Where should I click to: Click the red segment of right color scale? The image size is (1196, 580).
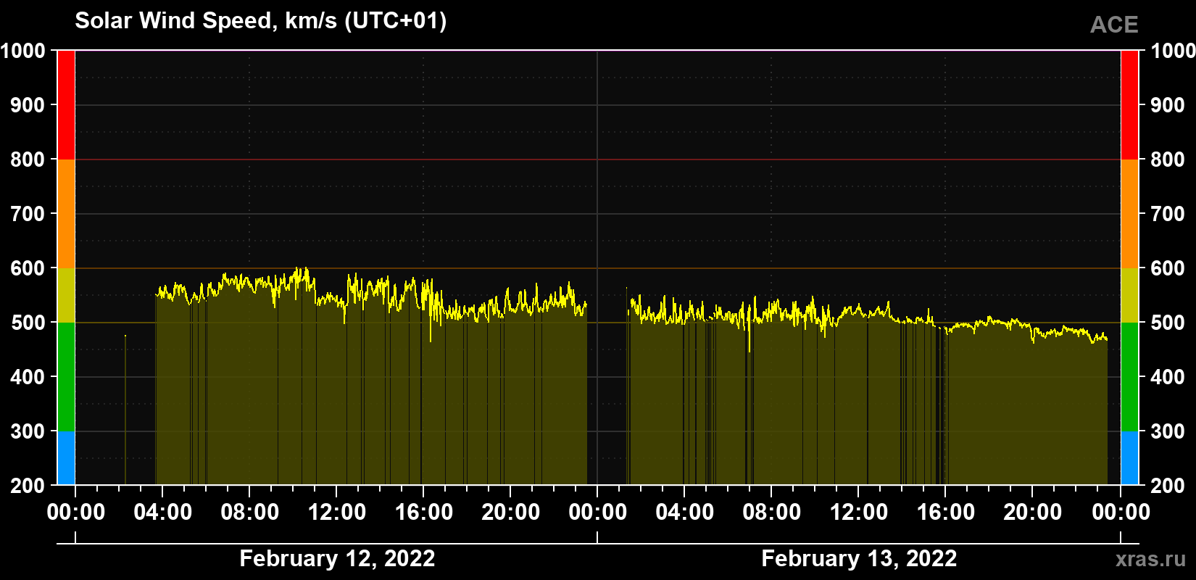[x=1129, y=105]
